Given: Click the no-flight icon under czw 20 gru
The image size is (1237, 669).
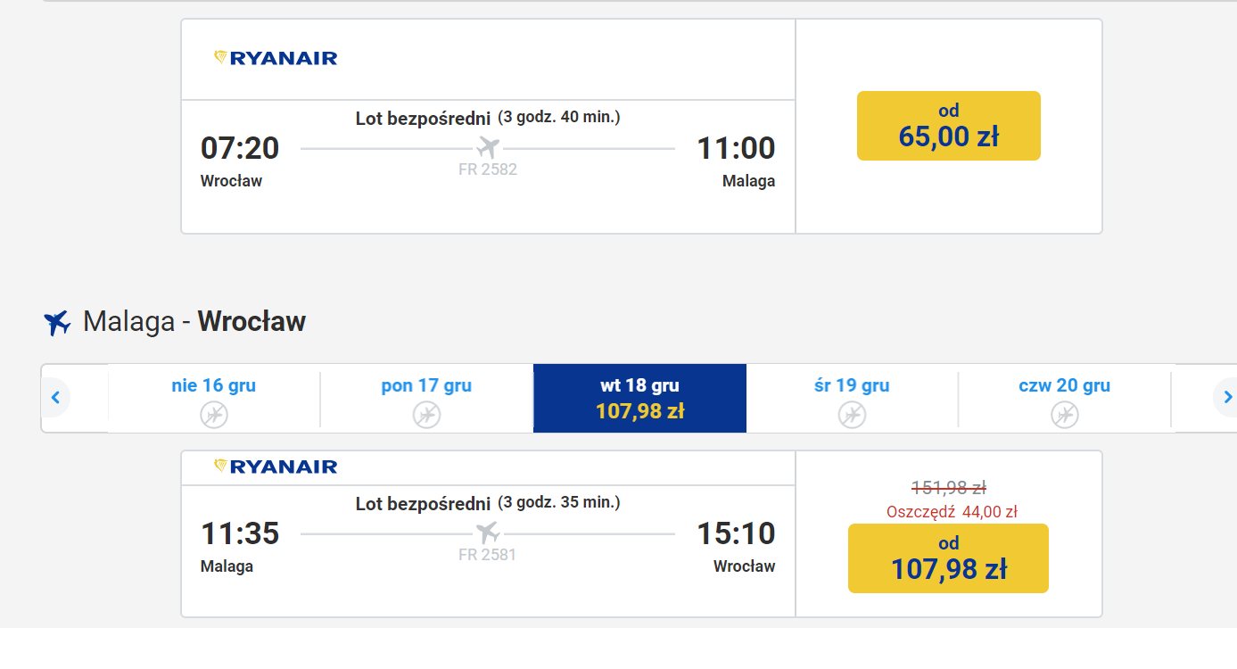Looking at the screenshot, I should click(x=1064, y=415).
